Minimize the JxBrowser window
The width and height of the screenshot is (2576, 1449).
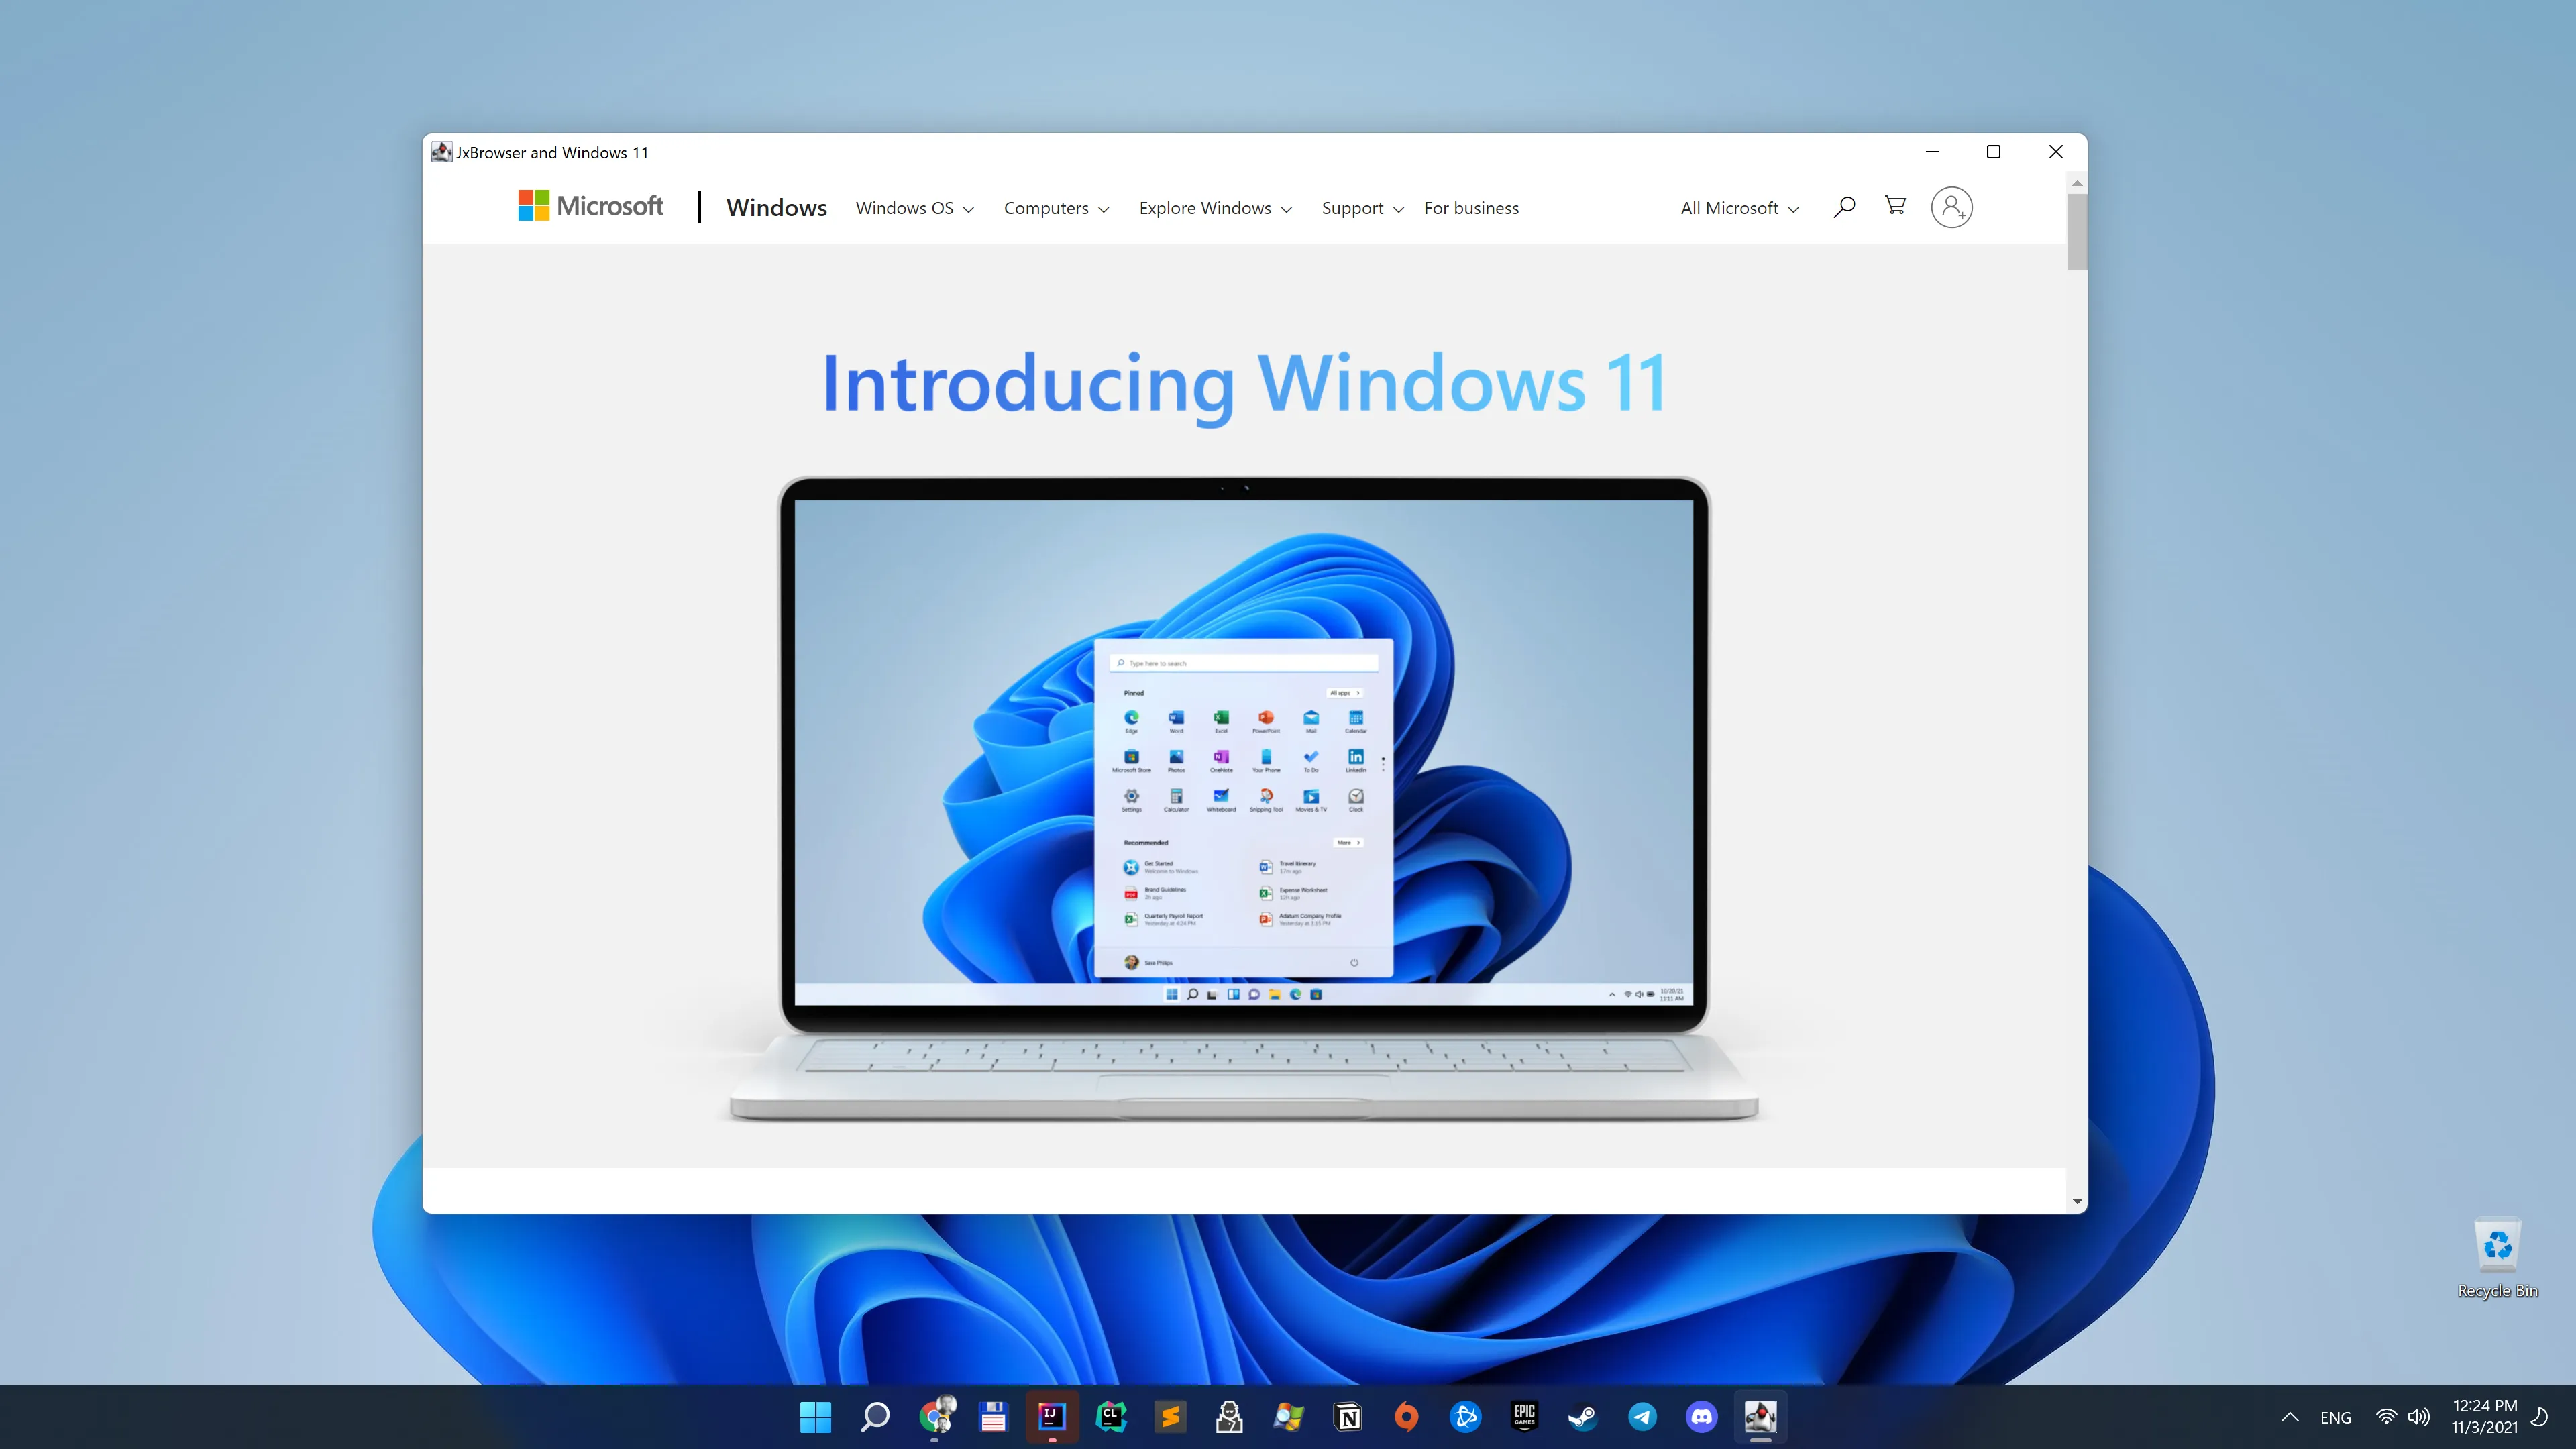(x=1932, y=152)
